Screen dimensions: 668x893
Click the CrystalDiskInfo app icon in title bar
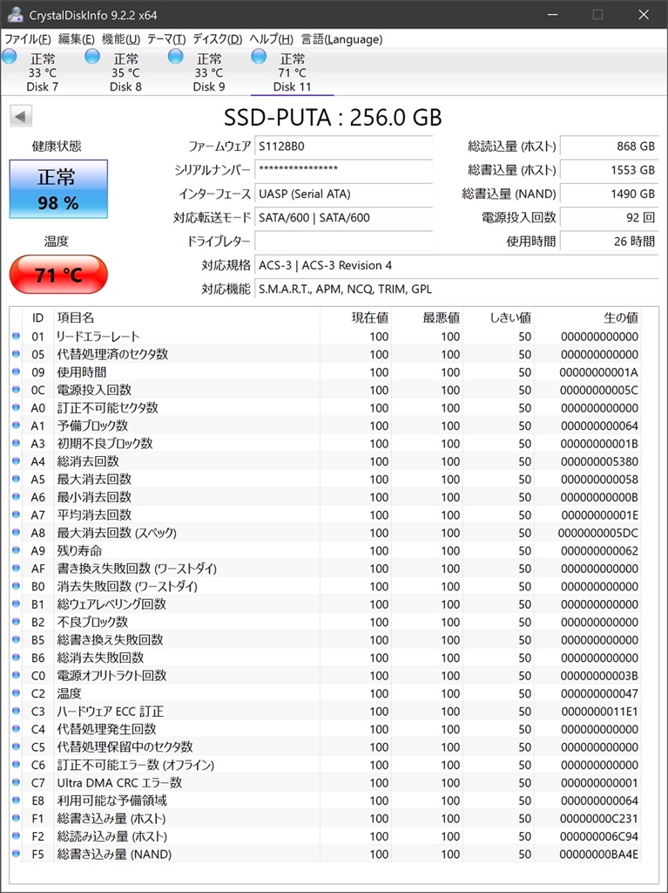(15, 14)
